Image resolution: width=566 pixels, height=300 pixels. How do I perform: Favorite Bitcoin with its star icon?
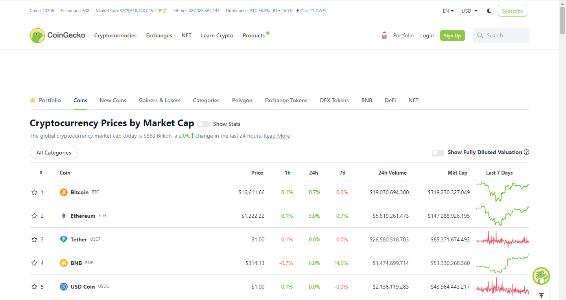[x=34, y=192]
